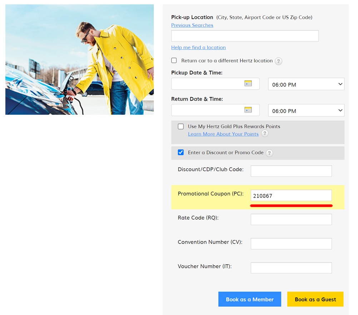Click help icon beside different Hertz location
The height and width of the screenshot is (315, 358).
tap(278, 61)
